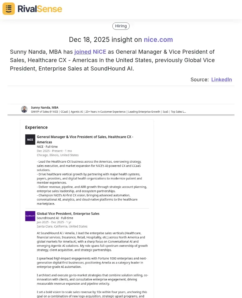
Task: Click the Santa Clara, California location text
Action: point(62,226)
